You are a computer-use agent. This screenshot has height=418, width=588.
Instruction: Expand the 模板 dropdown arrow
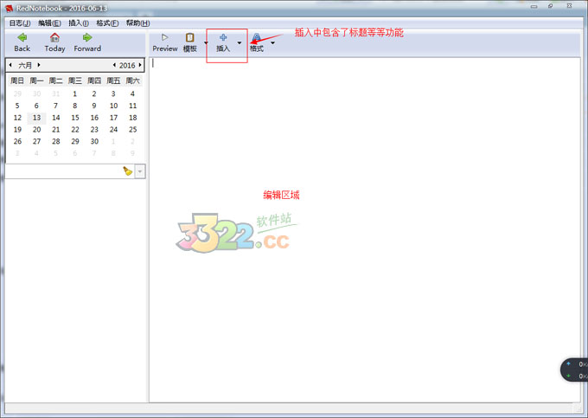pyautogui.click(x=206, y=42)
